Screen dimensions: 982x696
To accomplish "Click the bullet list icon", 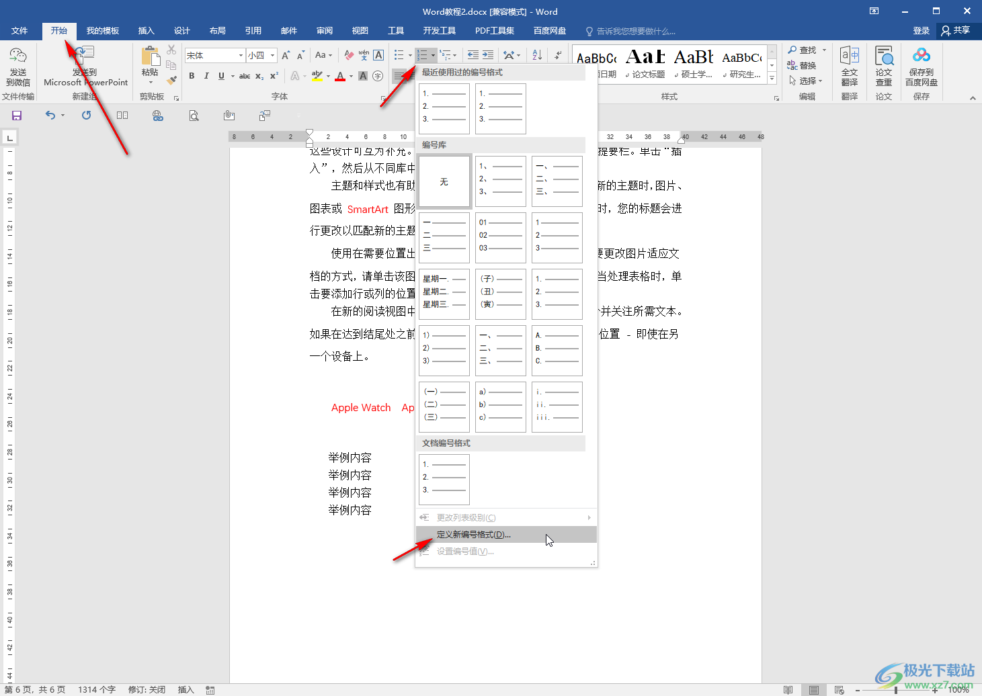I will [399, 55].
